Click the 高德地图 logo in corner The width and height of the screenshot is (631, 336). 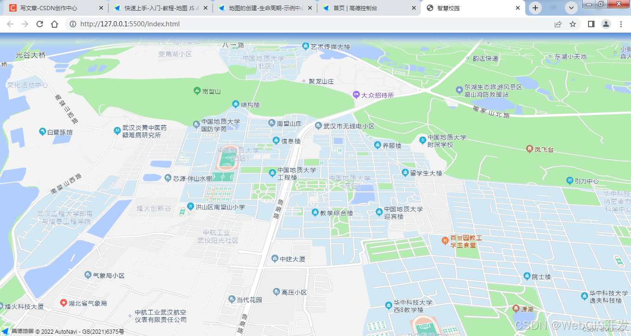click(x=17, y=331)
